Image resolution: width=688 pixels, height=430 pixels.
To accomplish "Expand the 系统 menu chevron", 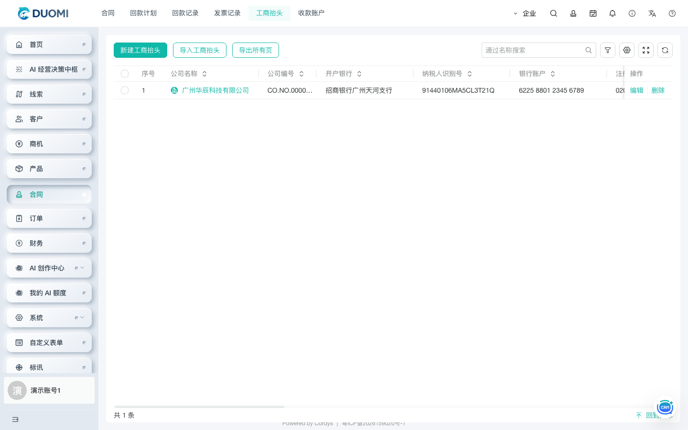I will click(x=82, y=317).
